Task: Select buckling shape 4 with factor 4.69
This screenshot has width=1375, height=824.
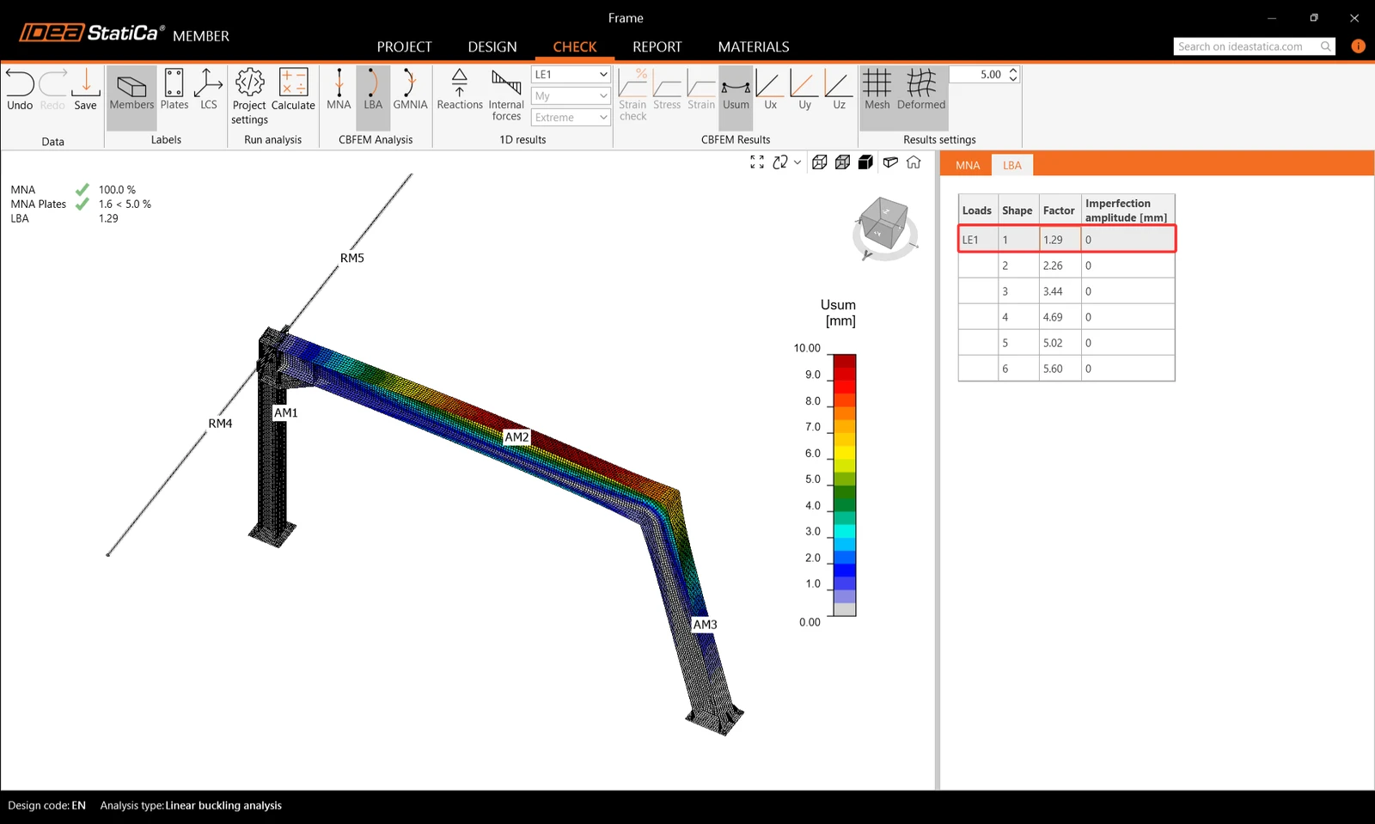Action: coord(1066,317)
